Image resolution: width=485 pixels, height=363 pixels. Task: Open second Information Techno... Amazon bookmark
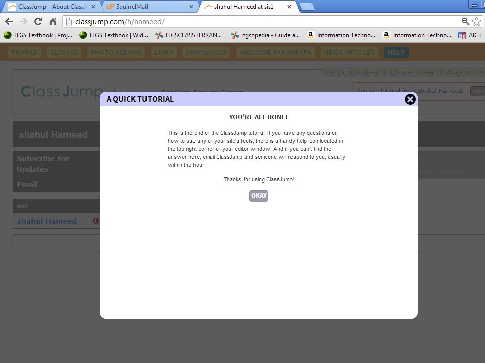[x=417, y=35]
